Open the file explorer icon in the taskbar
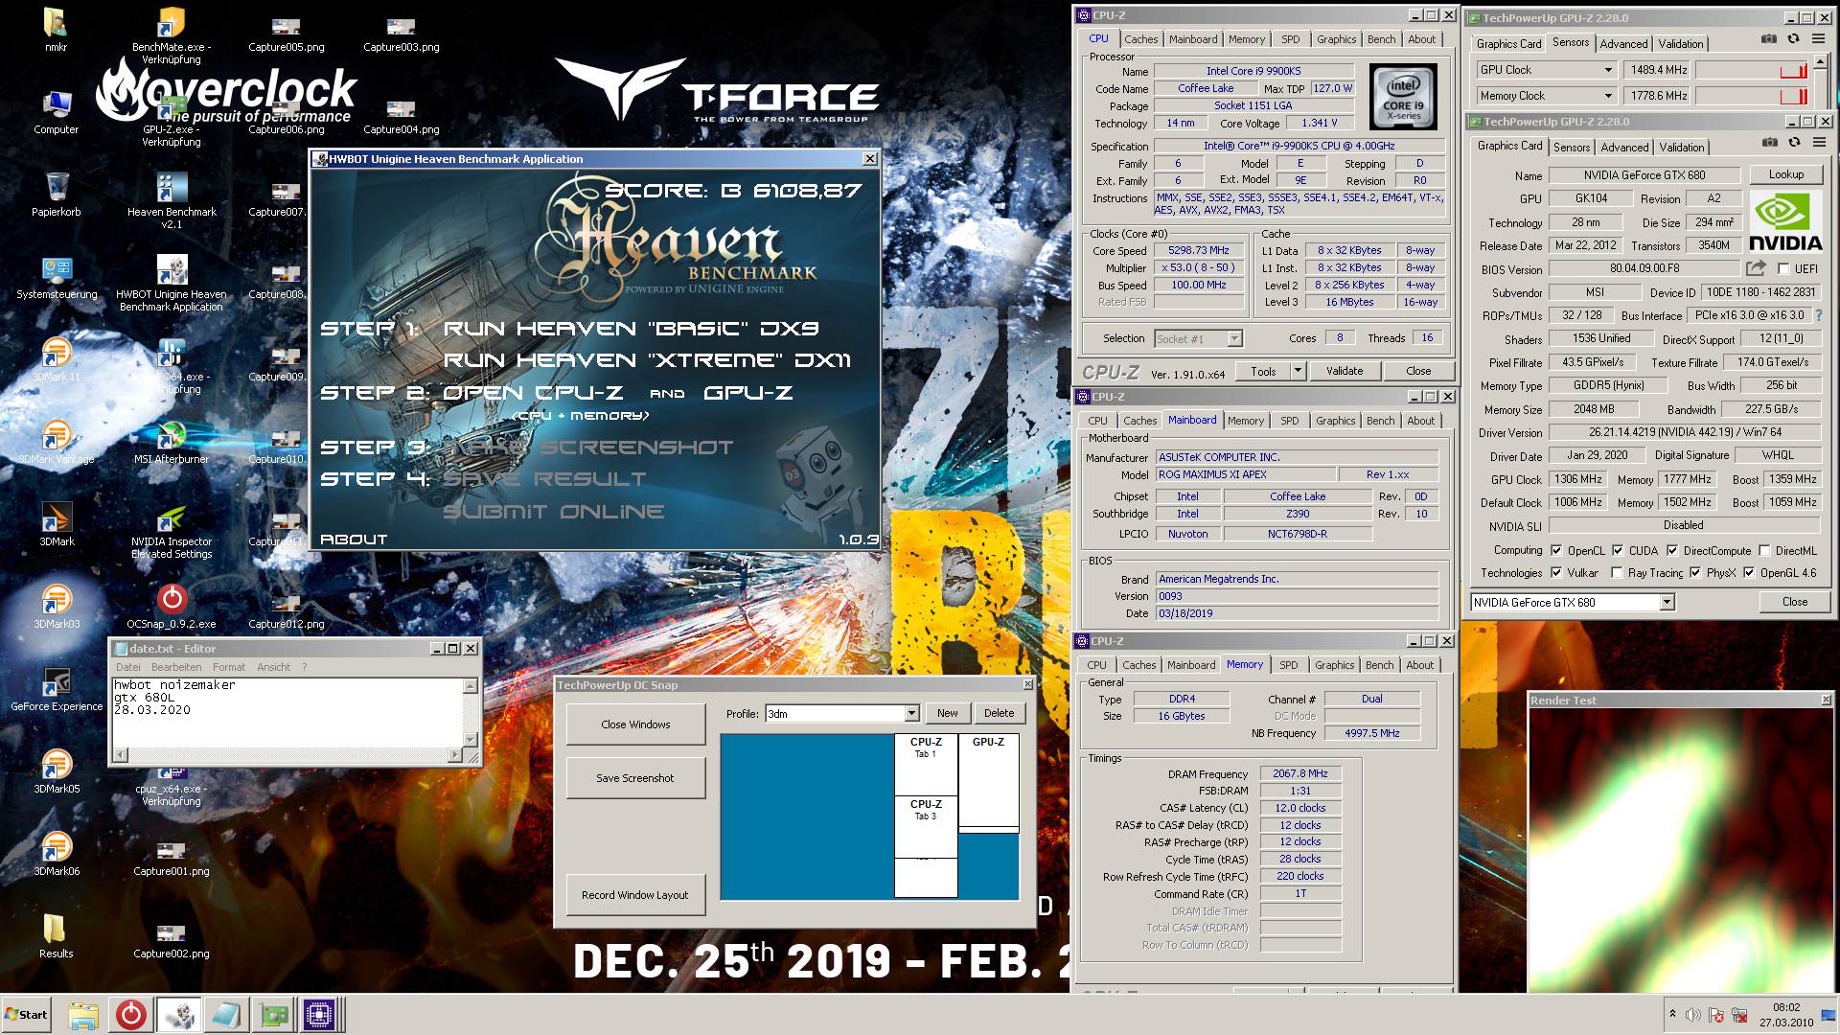 [x=84, y=1015]
